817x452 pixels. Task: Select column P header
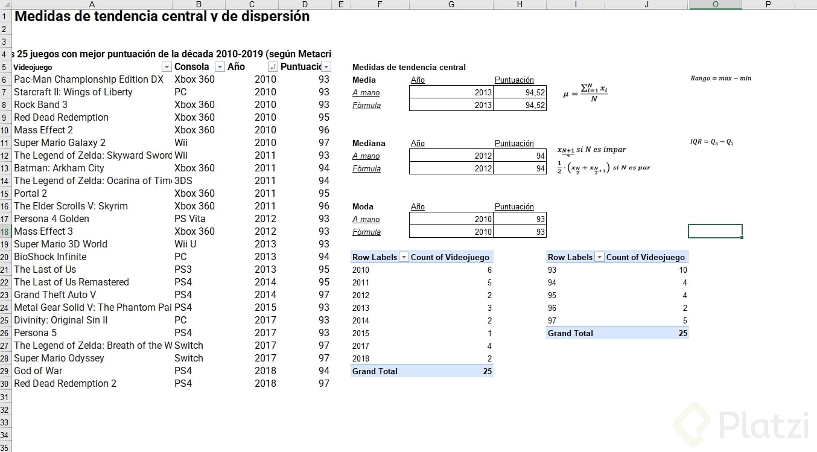768,4
